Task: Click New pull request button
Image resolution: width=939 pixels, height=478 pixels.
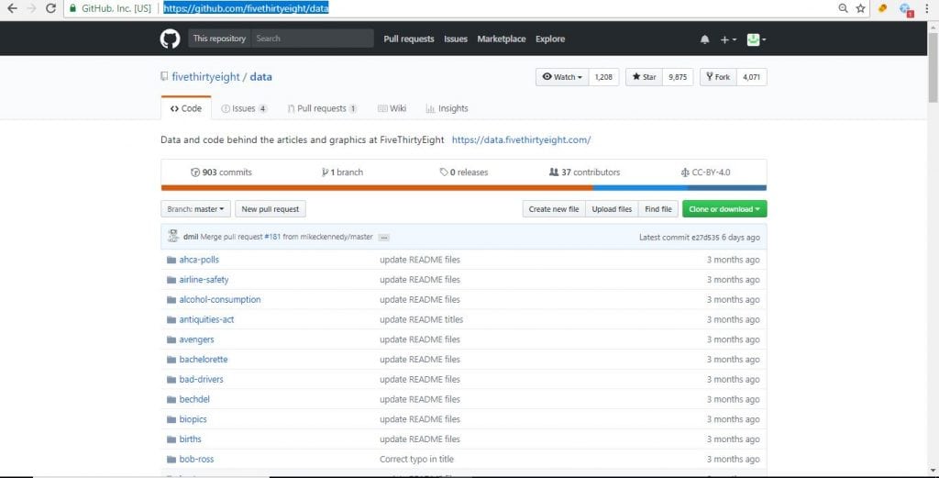Action: [271, 209]
